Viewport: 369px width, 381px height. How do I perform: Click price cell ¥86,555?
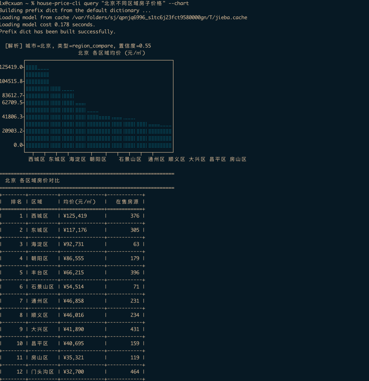(x=73, y=259)
